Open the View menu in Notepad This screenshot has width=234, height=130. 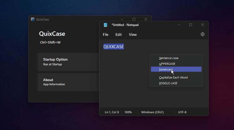[133, 35]
